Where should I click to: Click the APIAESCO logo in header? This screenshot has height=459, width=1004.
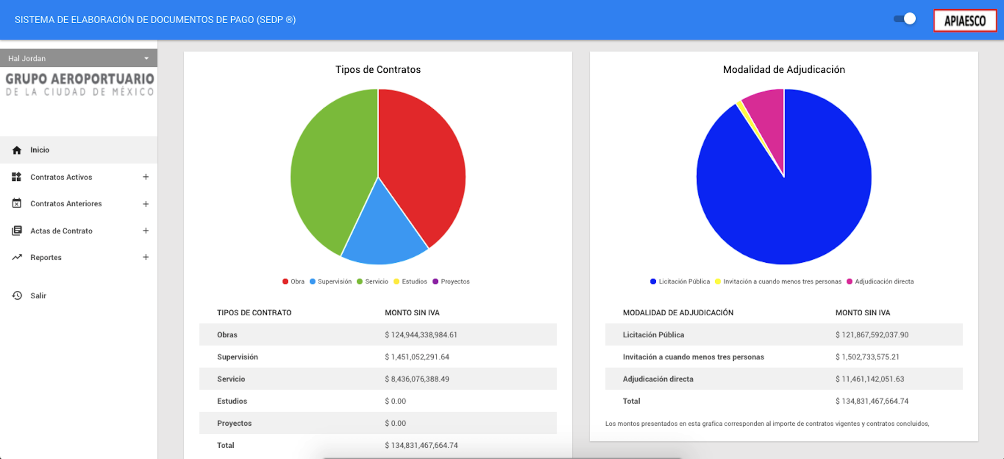click(965, 20)
